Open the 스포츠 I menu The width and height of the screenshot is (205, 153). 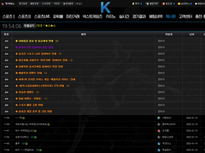click(x=9, y=16)
